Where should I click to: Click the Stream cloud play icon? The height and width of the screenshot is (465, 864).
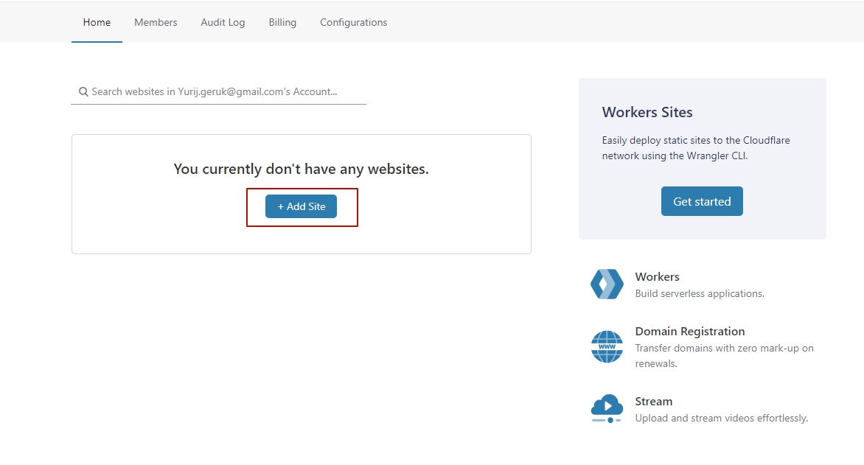(607, 409)
